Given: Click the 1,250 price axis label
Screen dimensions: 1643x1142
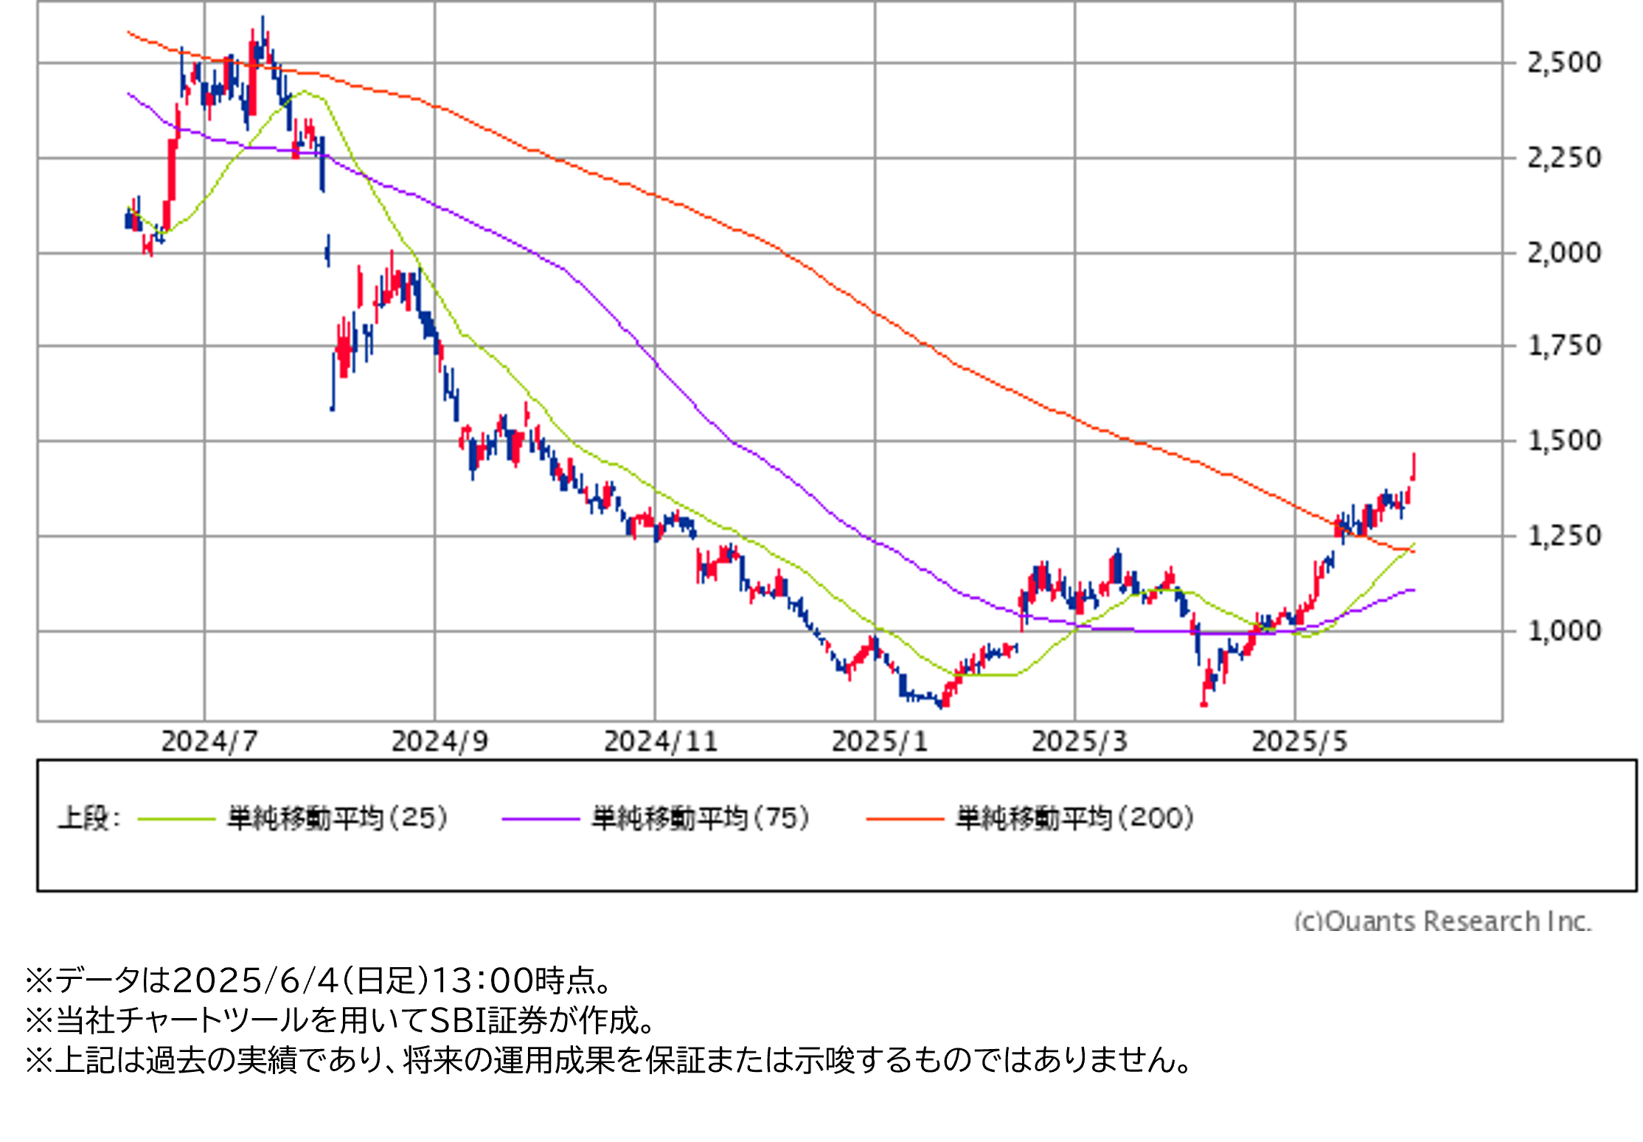Looking at the screenshot, I should coord(1564,536).
